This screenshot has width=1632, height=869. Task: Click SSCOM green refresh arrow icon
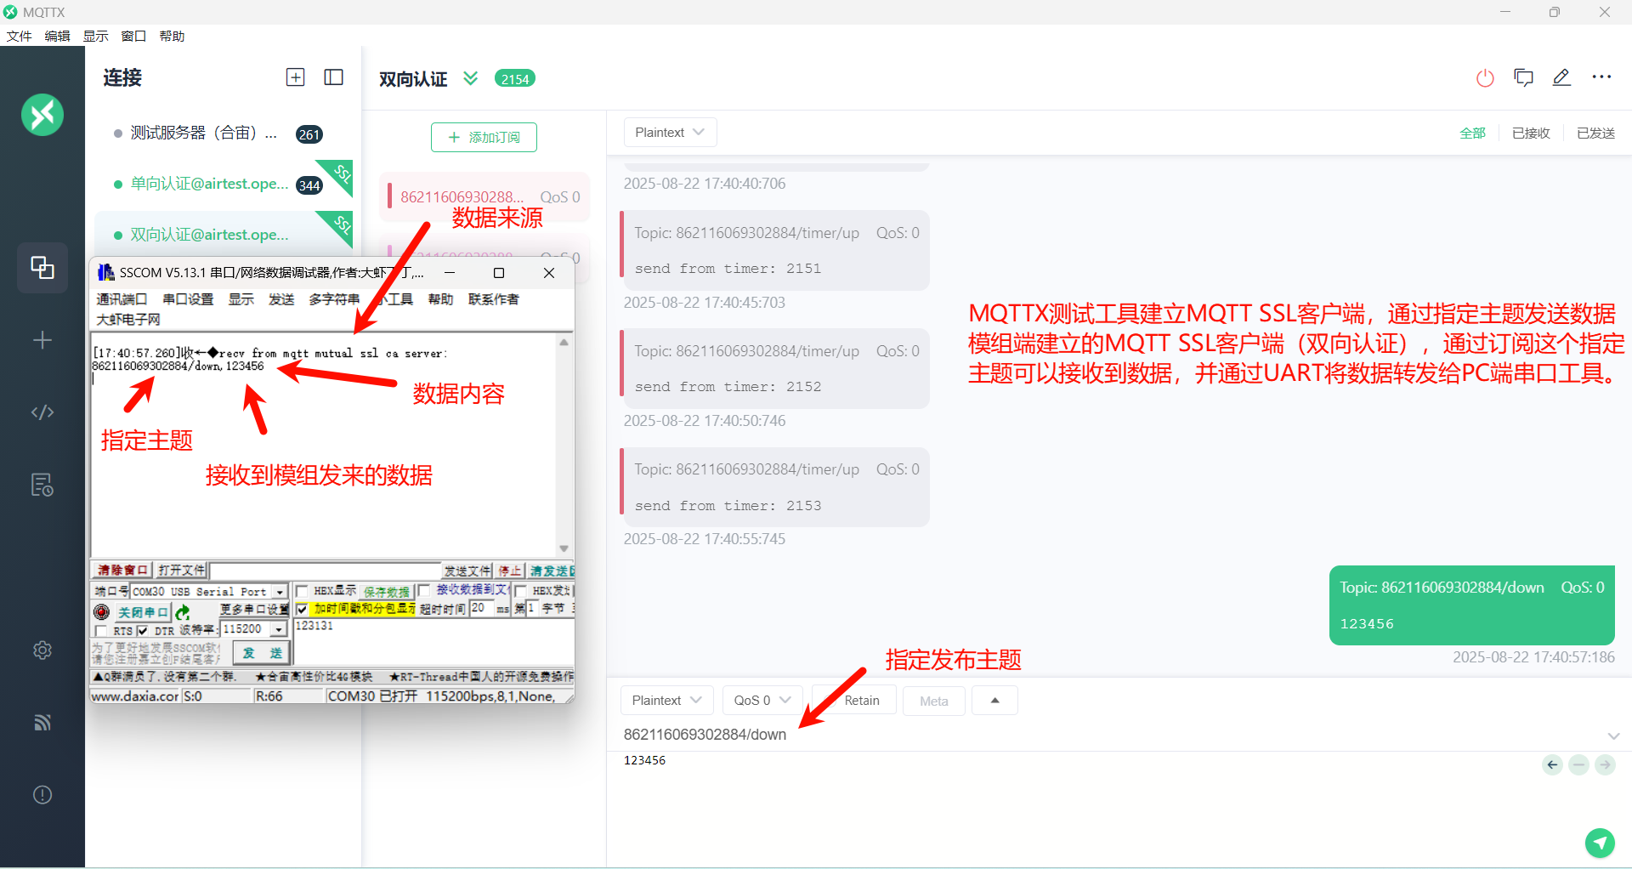tap(182, 612)
